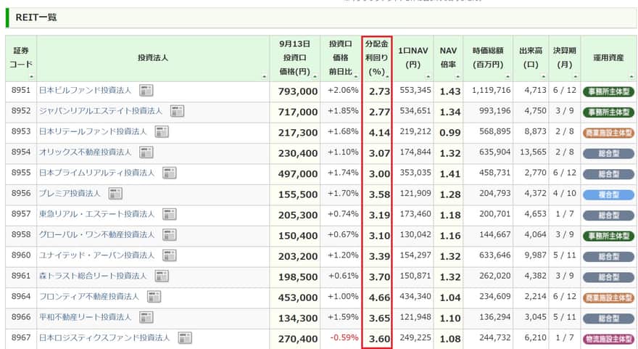
Task: Open ユナイテッド・アーバン投資法人 link
Action: (97, 255)
